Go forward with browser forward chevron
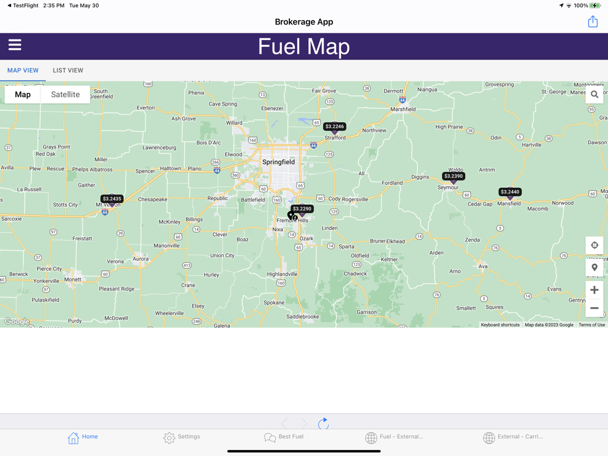This screenshot has width=608, height=456. click(x=303, y=423)
